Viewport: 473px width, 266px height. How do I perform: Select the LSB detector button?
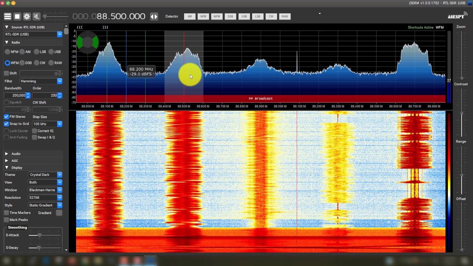point(258,16)
